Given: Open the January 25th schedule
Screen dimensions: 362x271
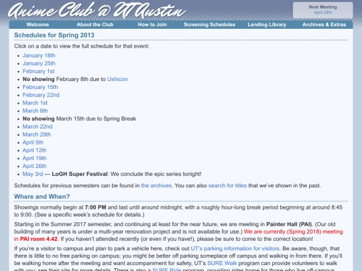Looking at the screenshot, I should (x=39, y=64).
